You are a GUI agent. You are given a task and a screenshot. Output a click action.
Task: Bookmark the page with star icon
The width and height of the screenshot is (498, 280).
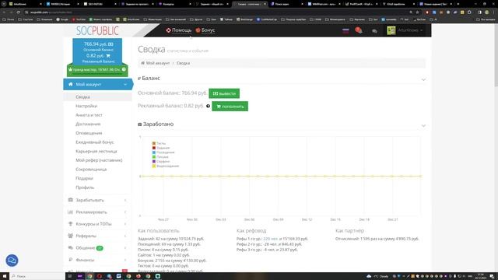pos(417,12)
